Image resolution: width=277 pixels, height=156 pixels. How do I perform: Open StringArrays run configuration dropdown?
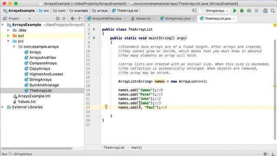pyautogui.click(x=215, y=11)
